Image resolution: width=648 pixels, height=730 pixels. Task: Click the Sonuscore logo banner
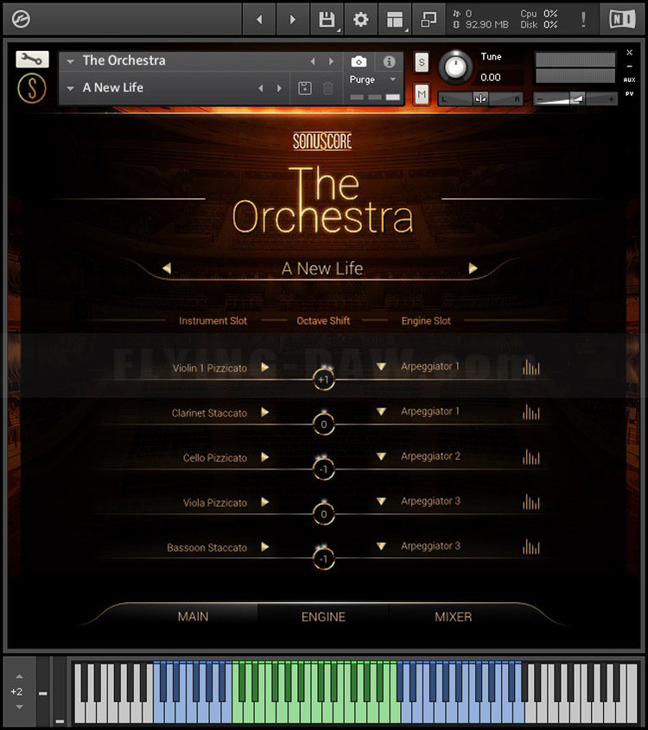pos(322,141)
